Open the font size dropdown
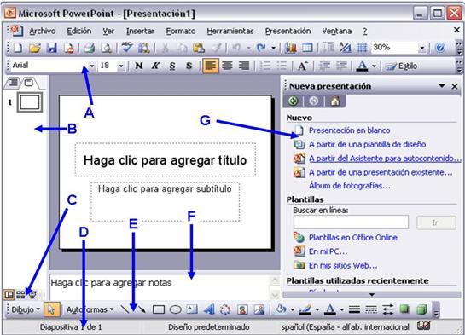The height and width of the screenshot is (335, 465). pos(121,66)
